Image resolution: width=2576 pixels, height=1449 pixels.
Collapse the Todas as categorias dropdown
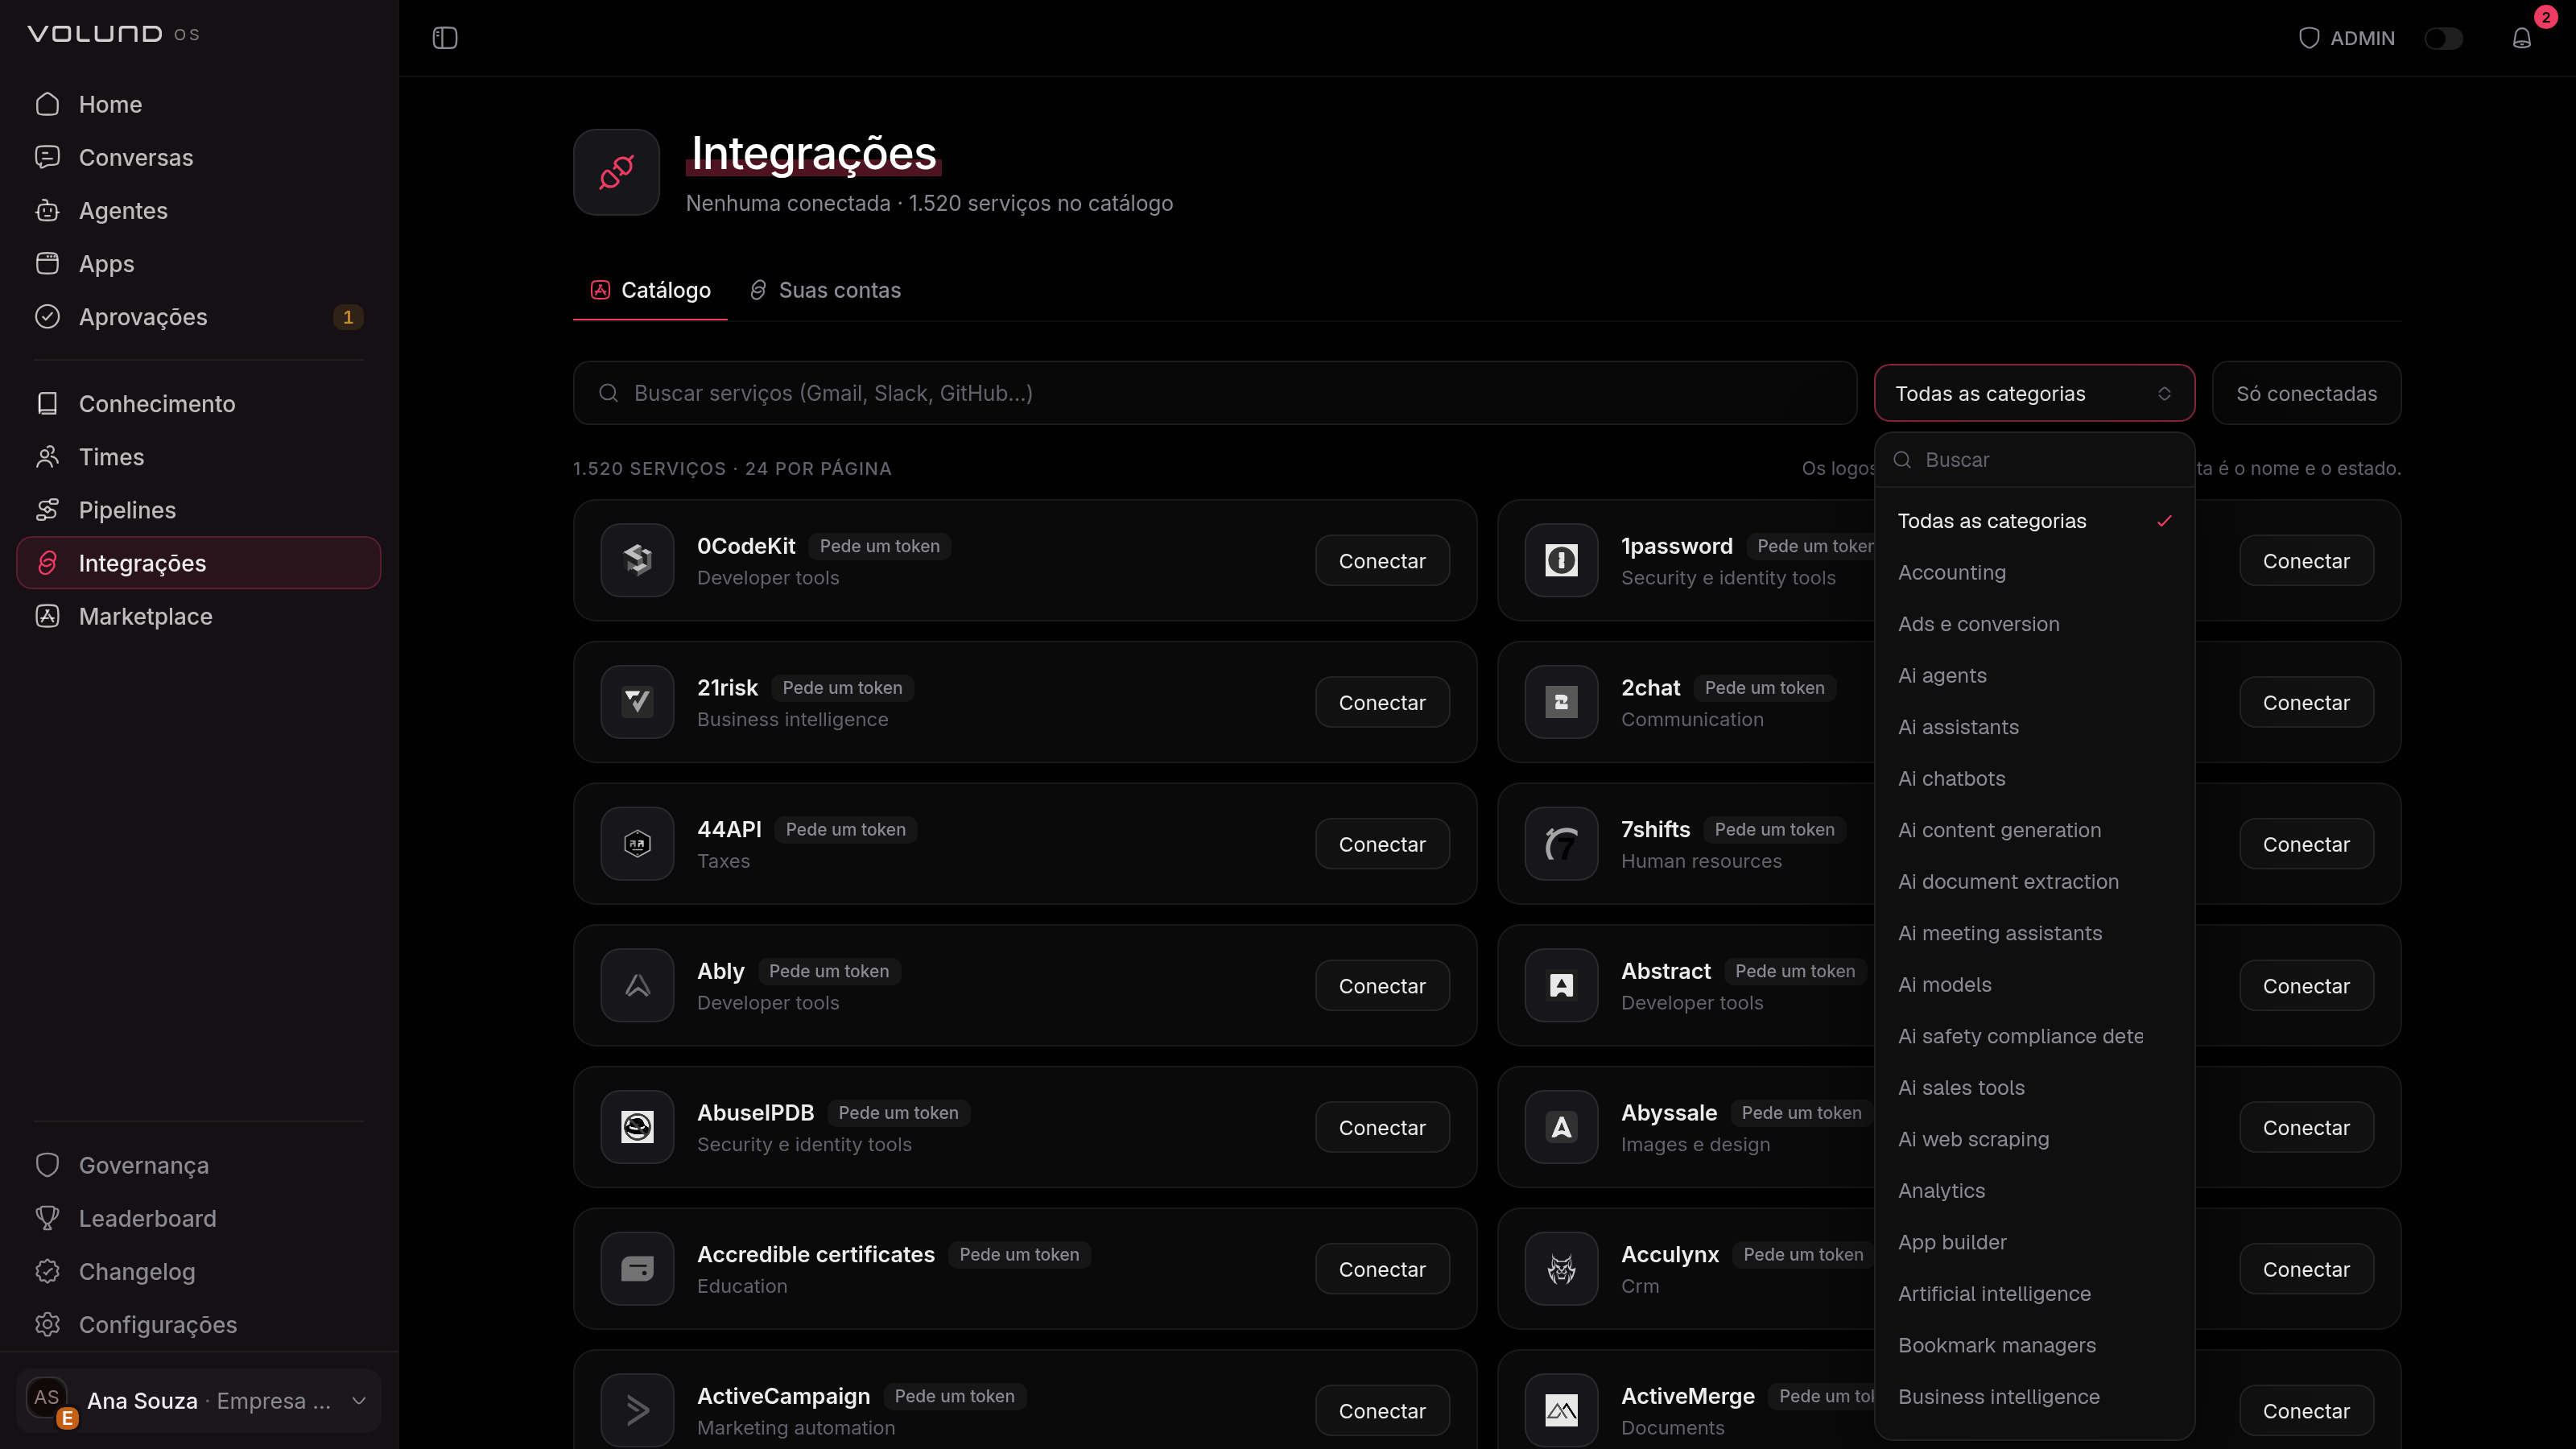(2034, 393)
